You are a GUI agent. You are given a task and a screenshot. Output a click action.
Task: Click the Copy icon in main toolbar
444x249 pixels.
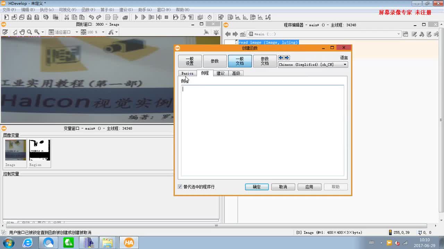[74, 17]
